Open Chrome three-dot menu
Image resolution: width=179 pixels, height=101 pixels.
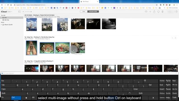click(177, 5)
